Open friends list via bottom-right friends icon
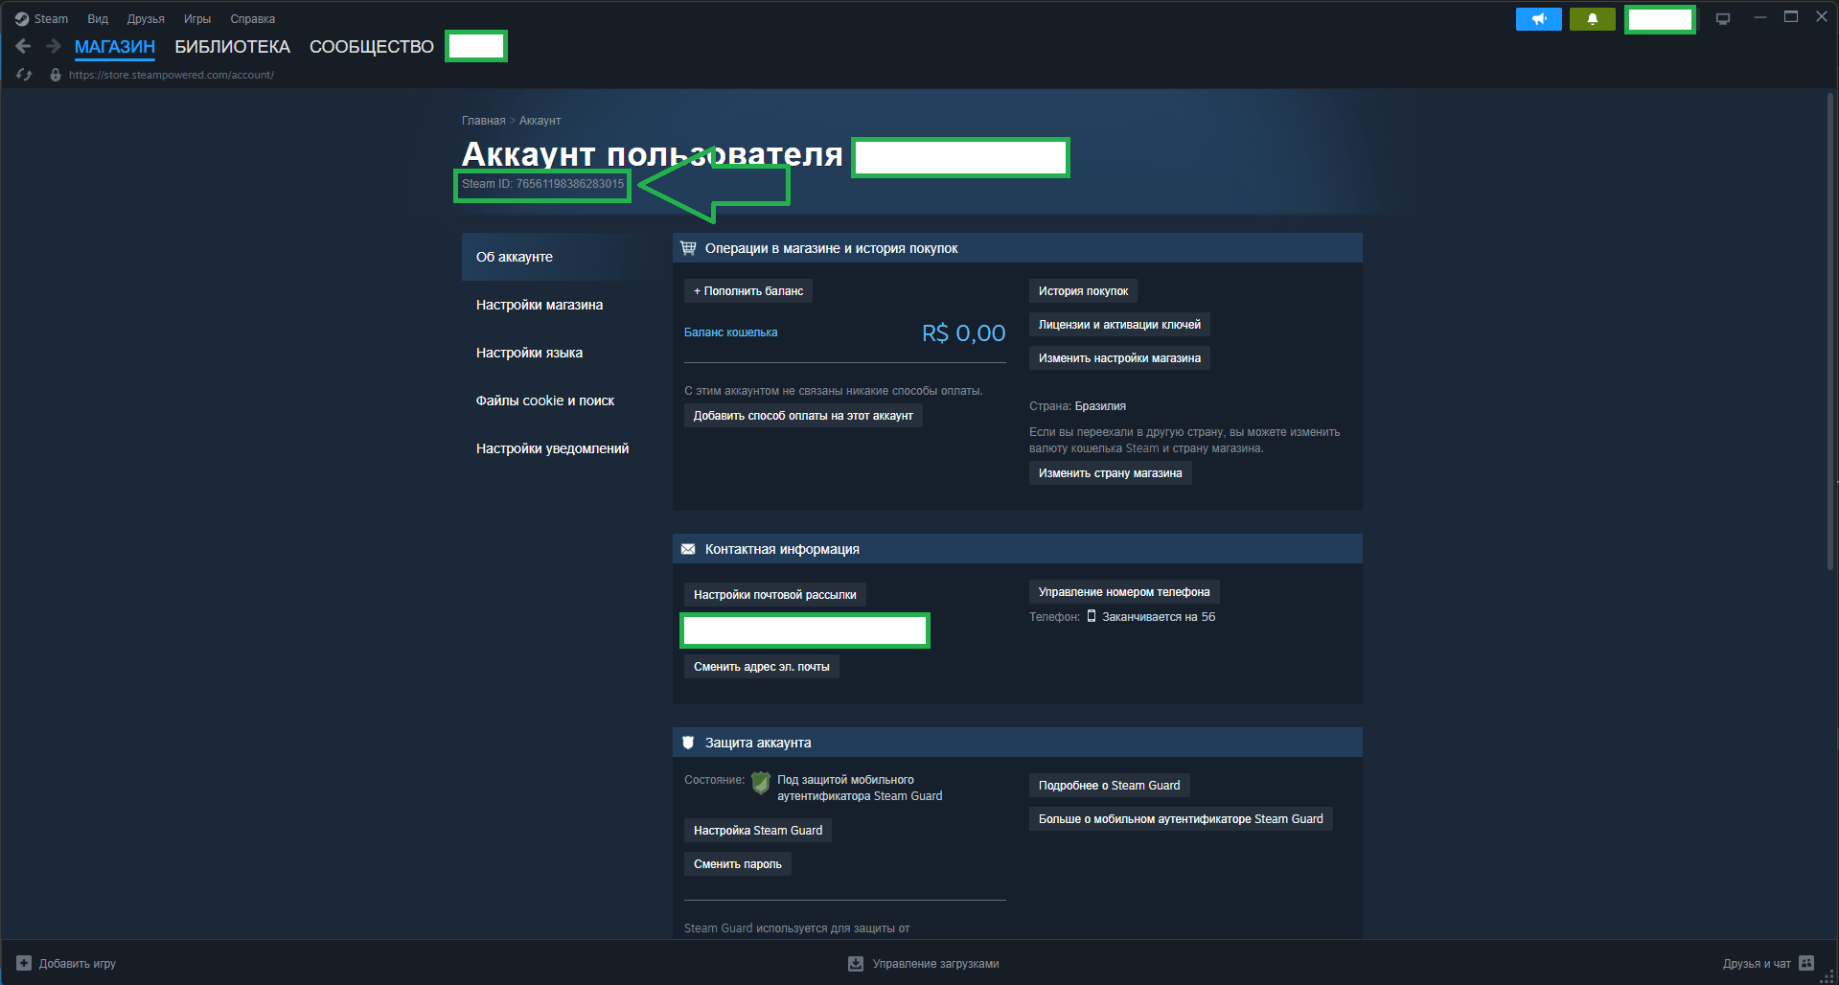1839x985 pixels. (1806, 963)
